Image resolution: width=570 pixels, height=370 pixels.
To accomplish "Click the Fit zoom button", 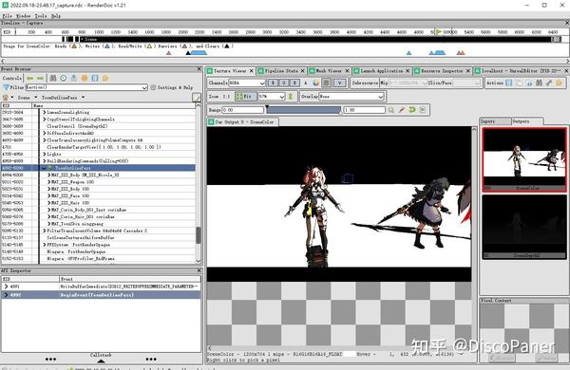I will [245, 97].
